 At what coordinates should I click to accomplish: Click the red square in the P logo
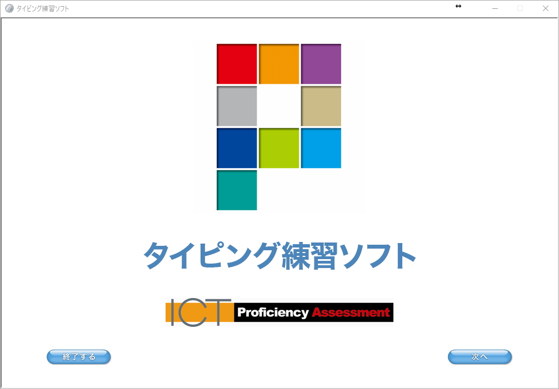point(236,63)
